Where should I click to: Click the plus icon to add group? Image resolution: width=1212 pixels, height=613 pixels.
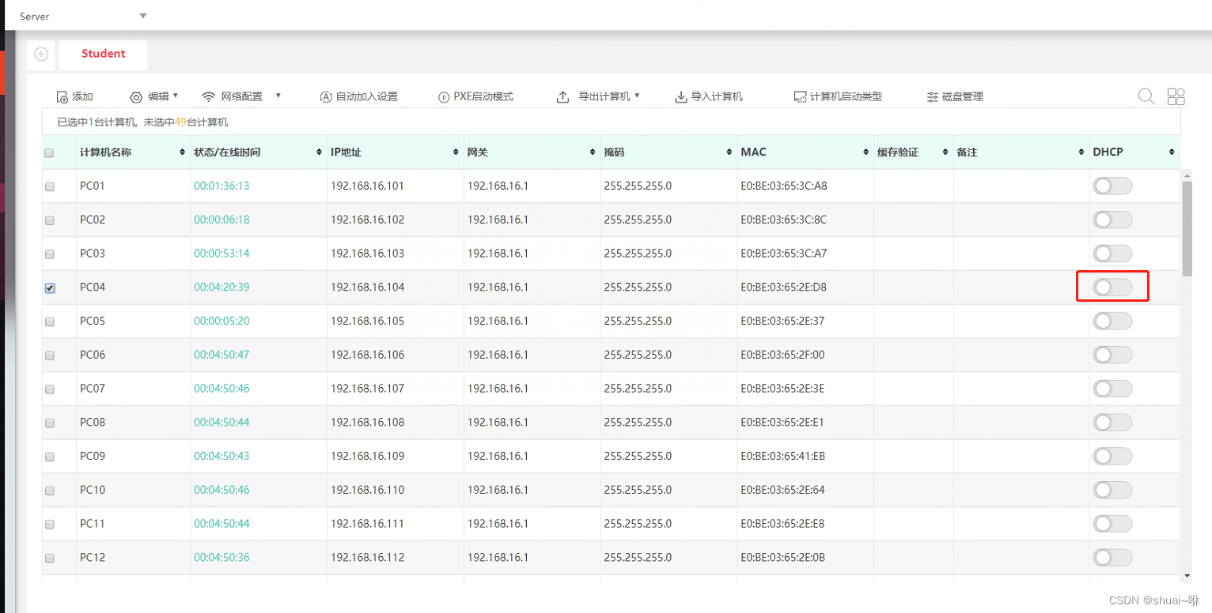click(x=41, y=55)
